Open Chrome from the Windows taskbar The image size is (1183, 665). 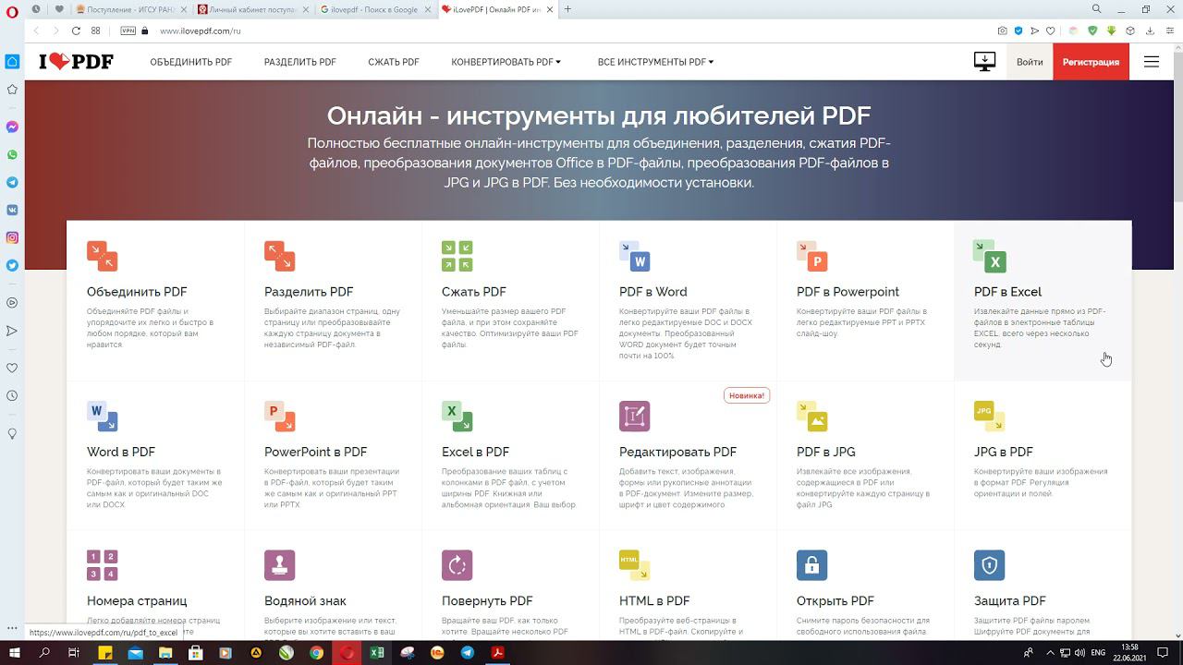316,652
